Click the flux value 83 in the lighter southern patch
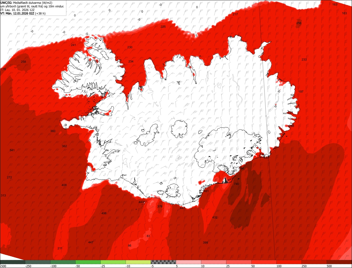The image size is (352, 268). pyautogui.click(x=148, y=236)
